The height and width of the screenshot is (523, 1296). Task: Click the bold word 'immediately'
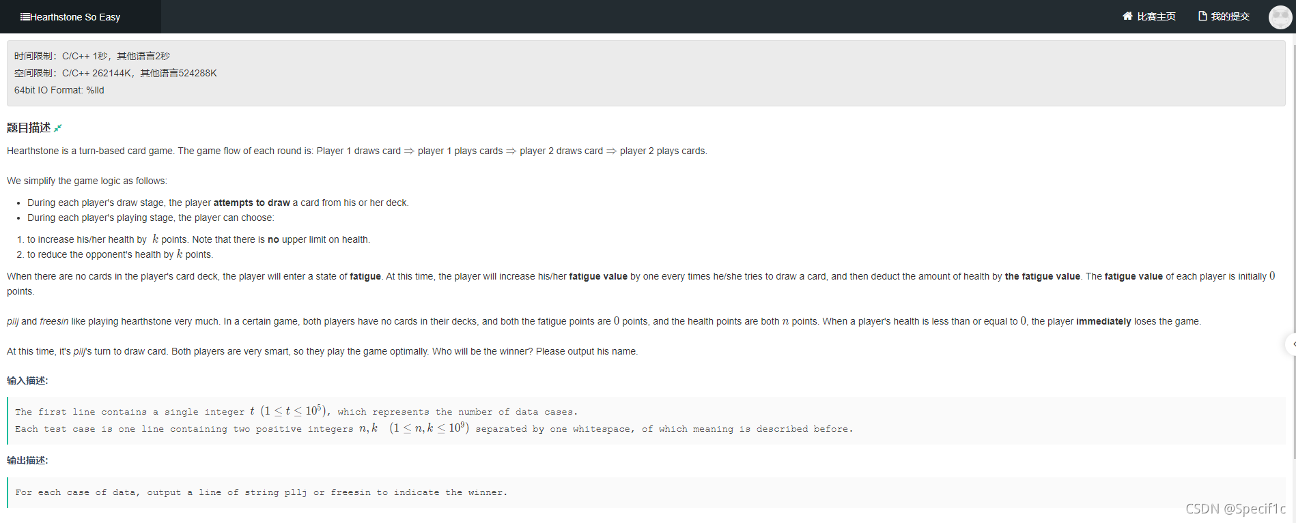[1103, 321]
